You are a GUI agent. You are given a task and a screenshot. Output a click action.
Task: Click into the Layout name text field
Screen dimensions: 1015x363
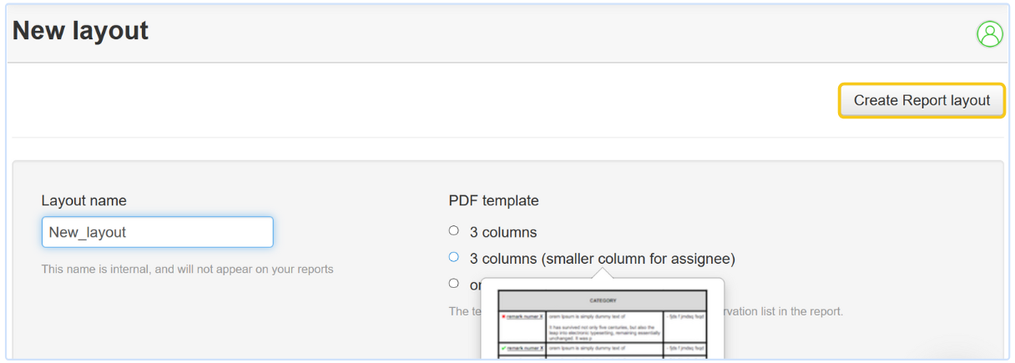coord(158,232)
